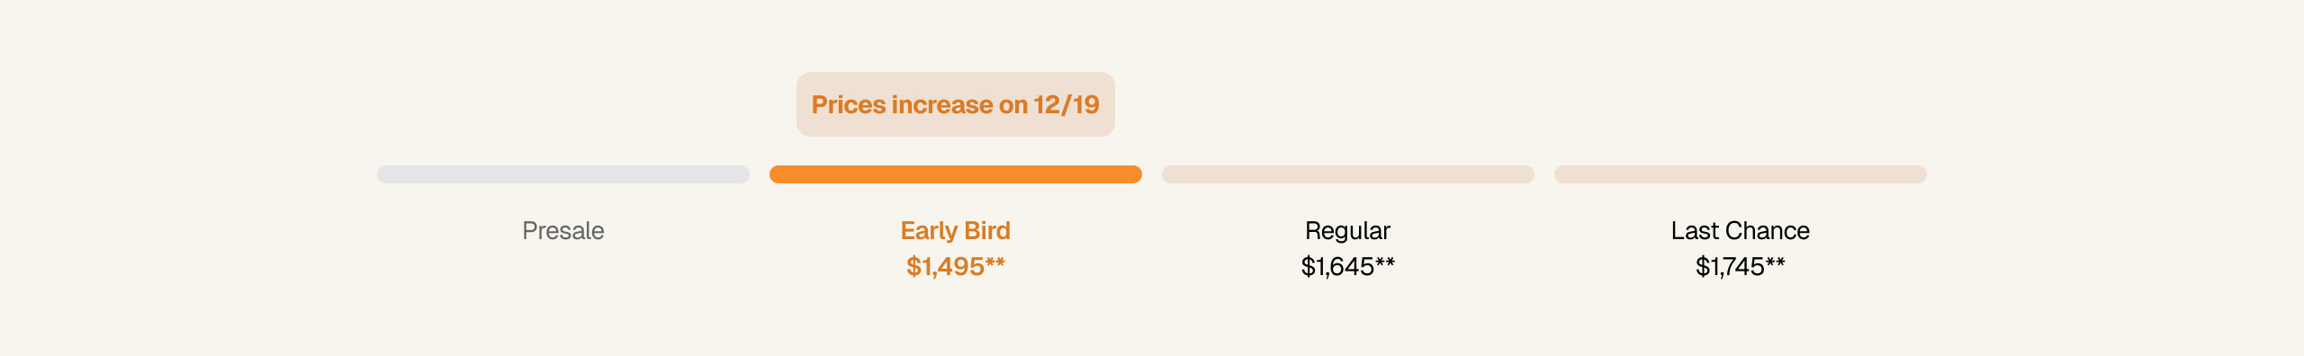Click the Presale label
Viewport: 2304px width, 356px height.
click(563, 231)
